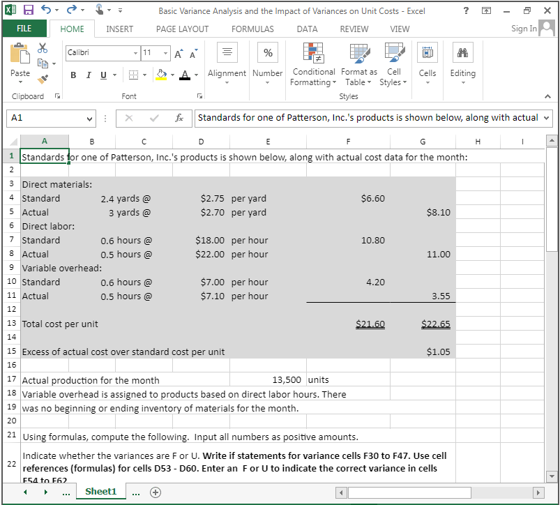Click the Excel application icon

pos(10,10)
